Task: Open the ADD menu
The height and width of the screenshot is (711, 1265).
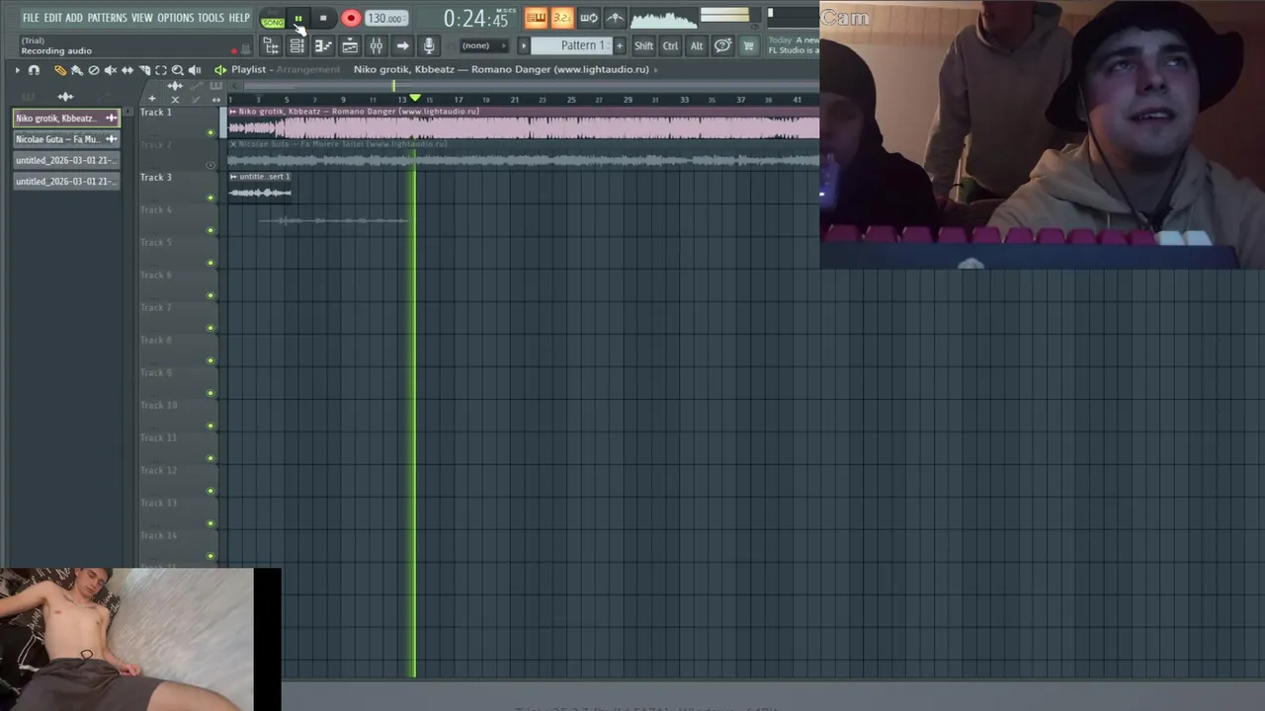Action: [x=74, y=18]
